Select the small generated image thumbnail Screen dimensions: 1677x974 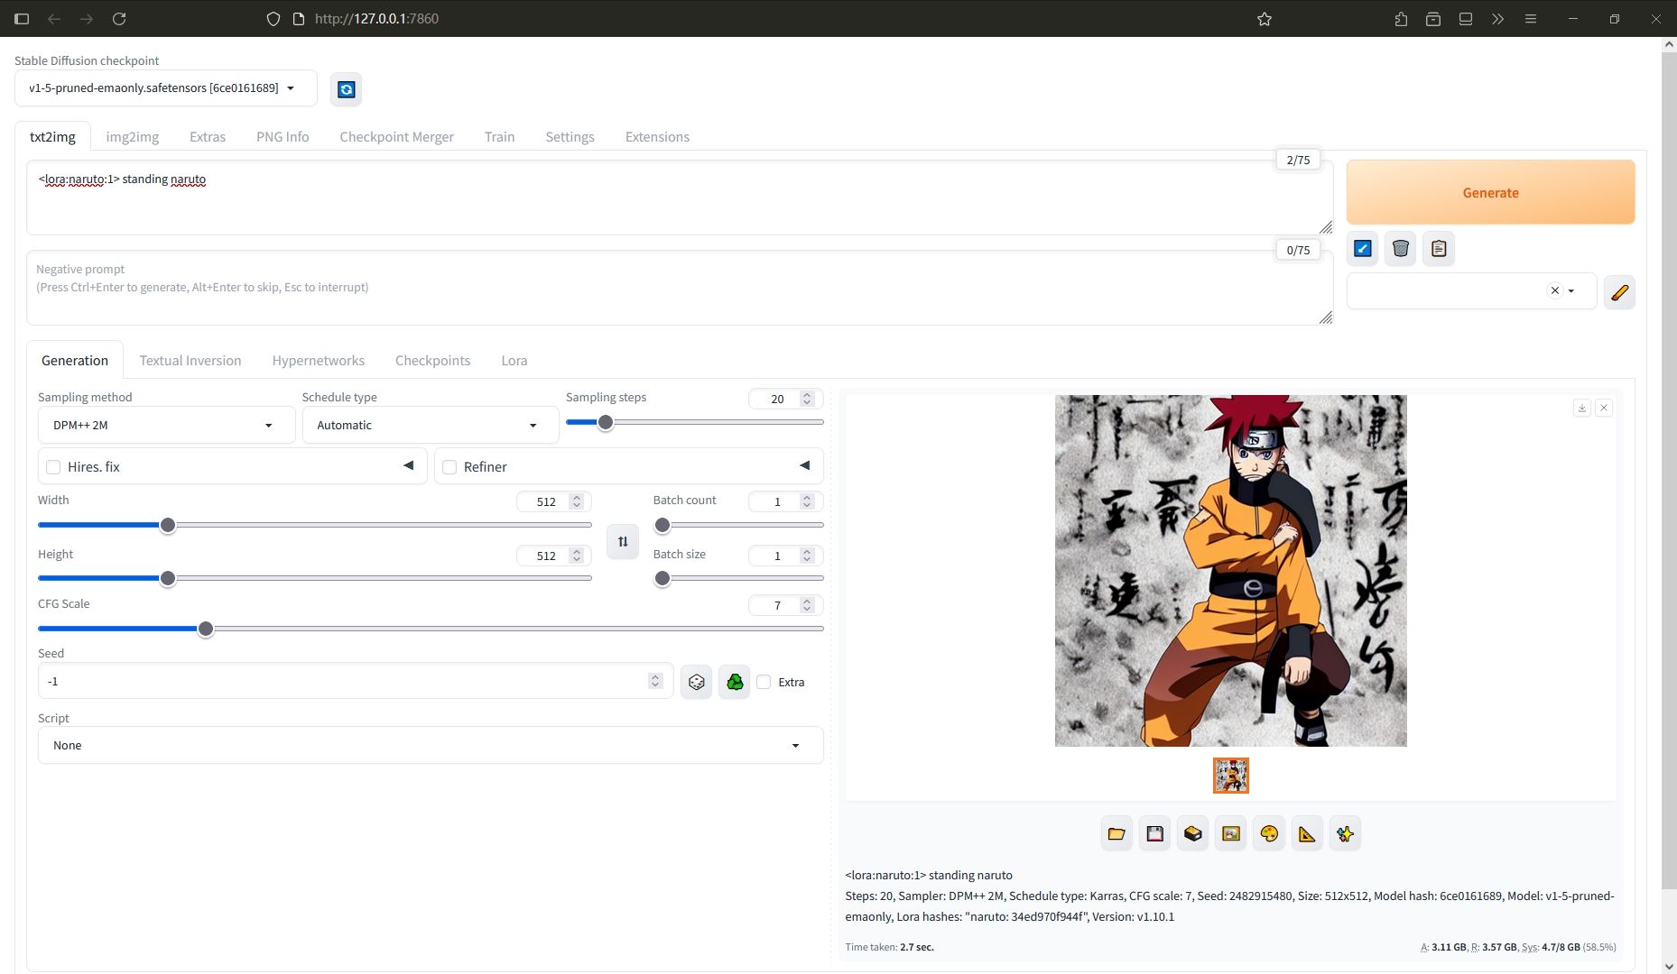tap(1231, 776)
